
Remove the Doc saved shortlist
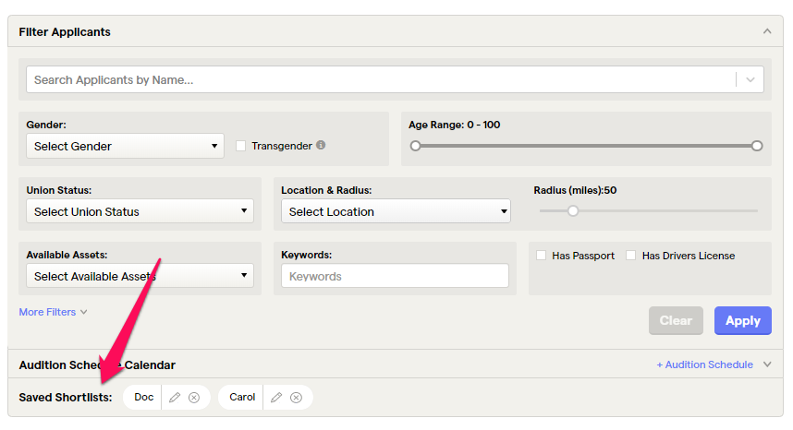coord(194,398)
